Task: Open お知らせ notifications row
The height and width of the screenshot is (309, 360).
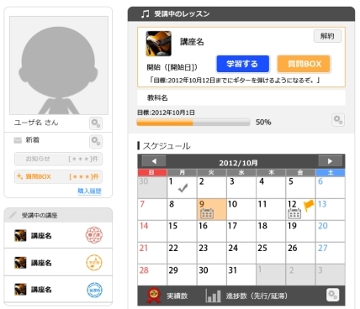Action: point(58,159)
